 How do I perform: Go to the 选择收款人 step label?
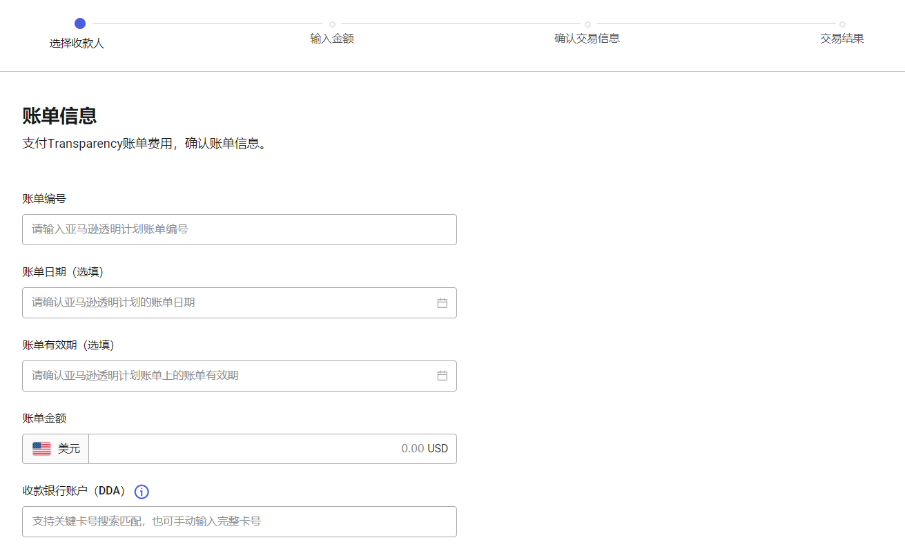coord(77,44)
